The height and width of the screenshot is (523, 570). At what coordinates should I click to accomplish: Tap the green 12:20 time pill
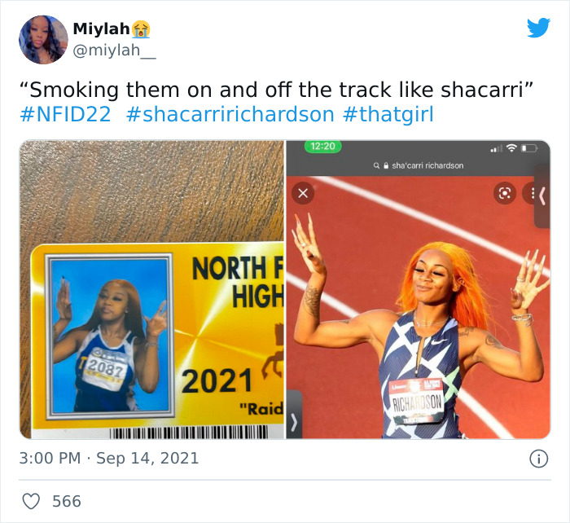[x=322, y=146]
